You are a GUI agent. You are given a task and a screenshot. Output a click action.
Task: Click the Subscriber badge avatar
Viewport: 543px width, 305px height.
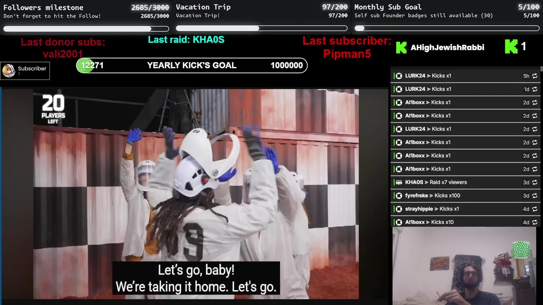point(8,71)
